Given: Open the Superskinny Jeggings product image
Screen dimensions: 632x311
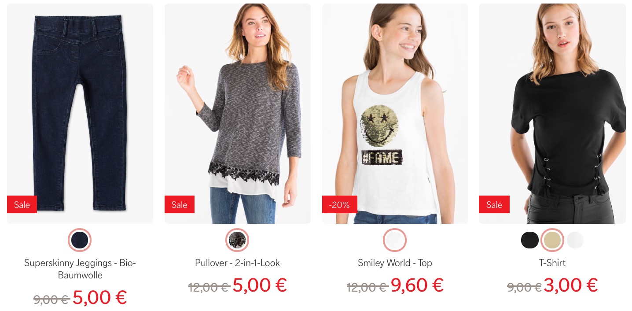Looking at the screenshot, I should tap(80, 114).
